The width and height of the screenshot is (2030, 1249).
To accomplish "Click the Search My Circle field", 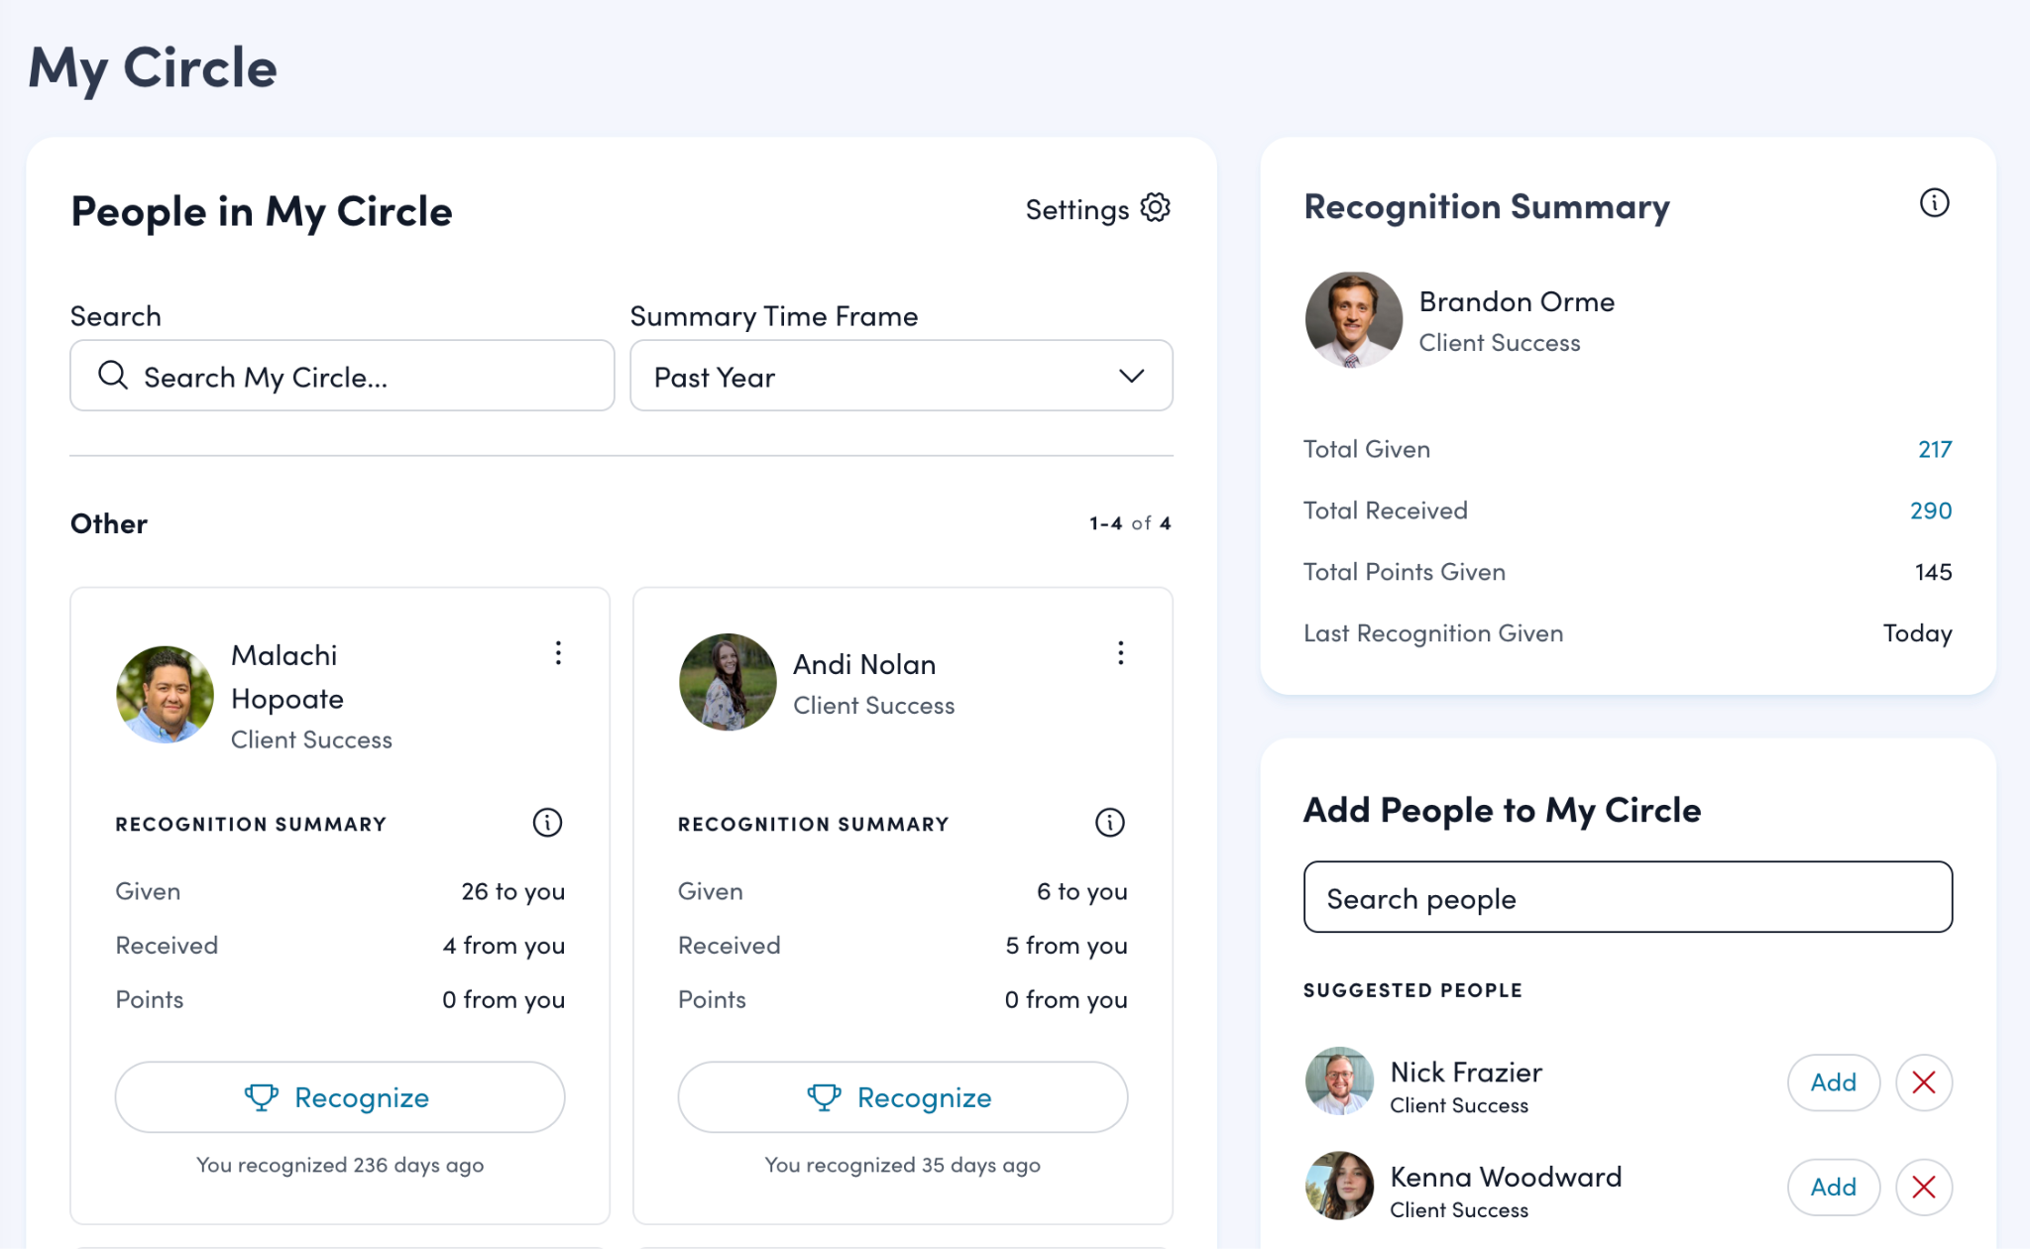I will [x=342, y=377].
